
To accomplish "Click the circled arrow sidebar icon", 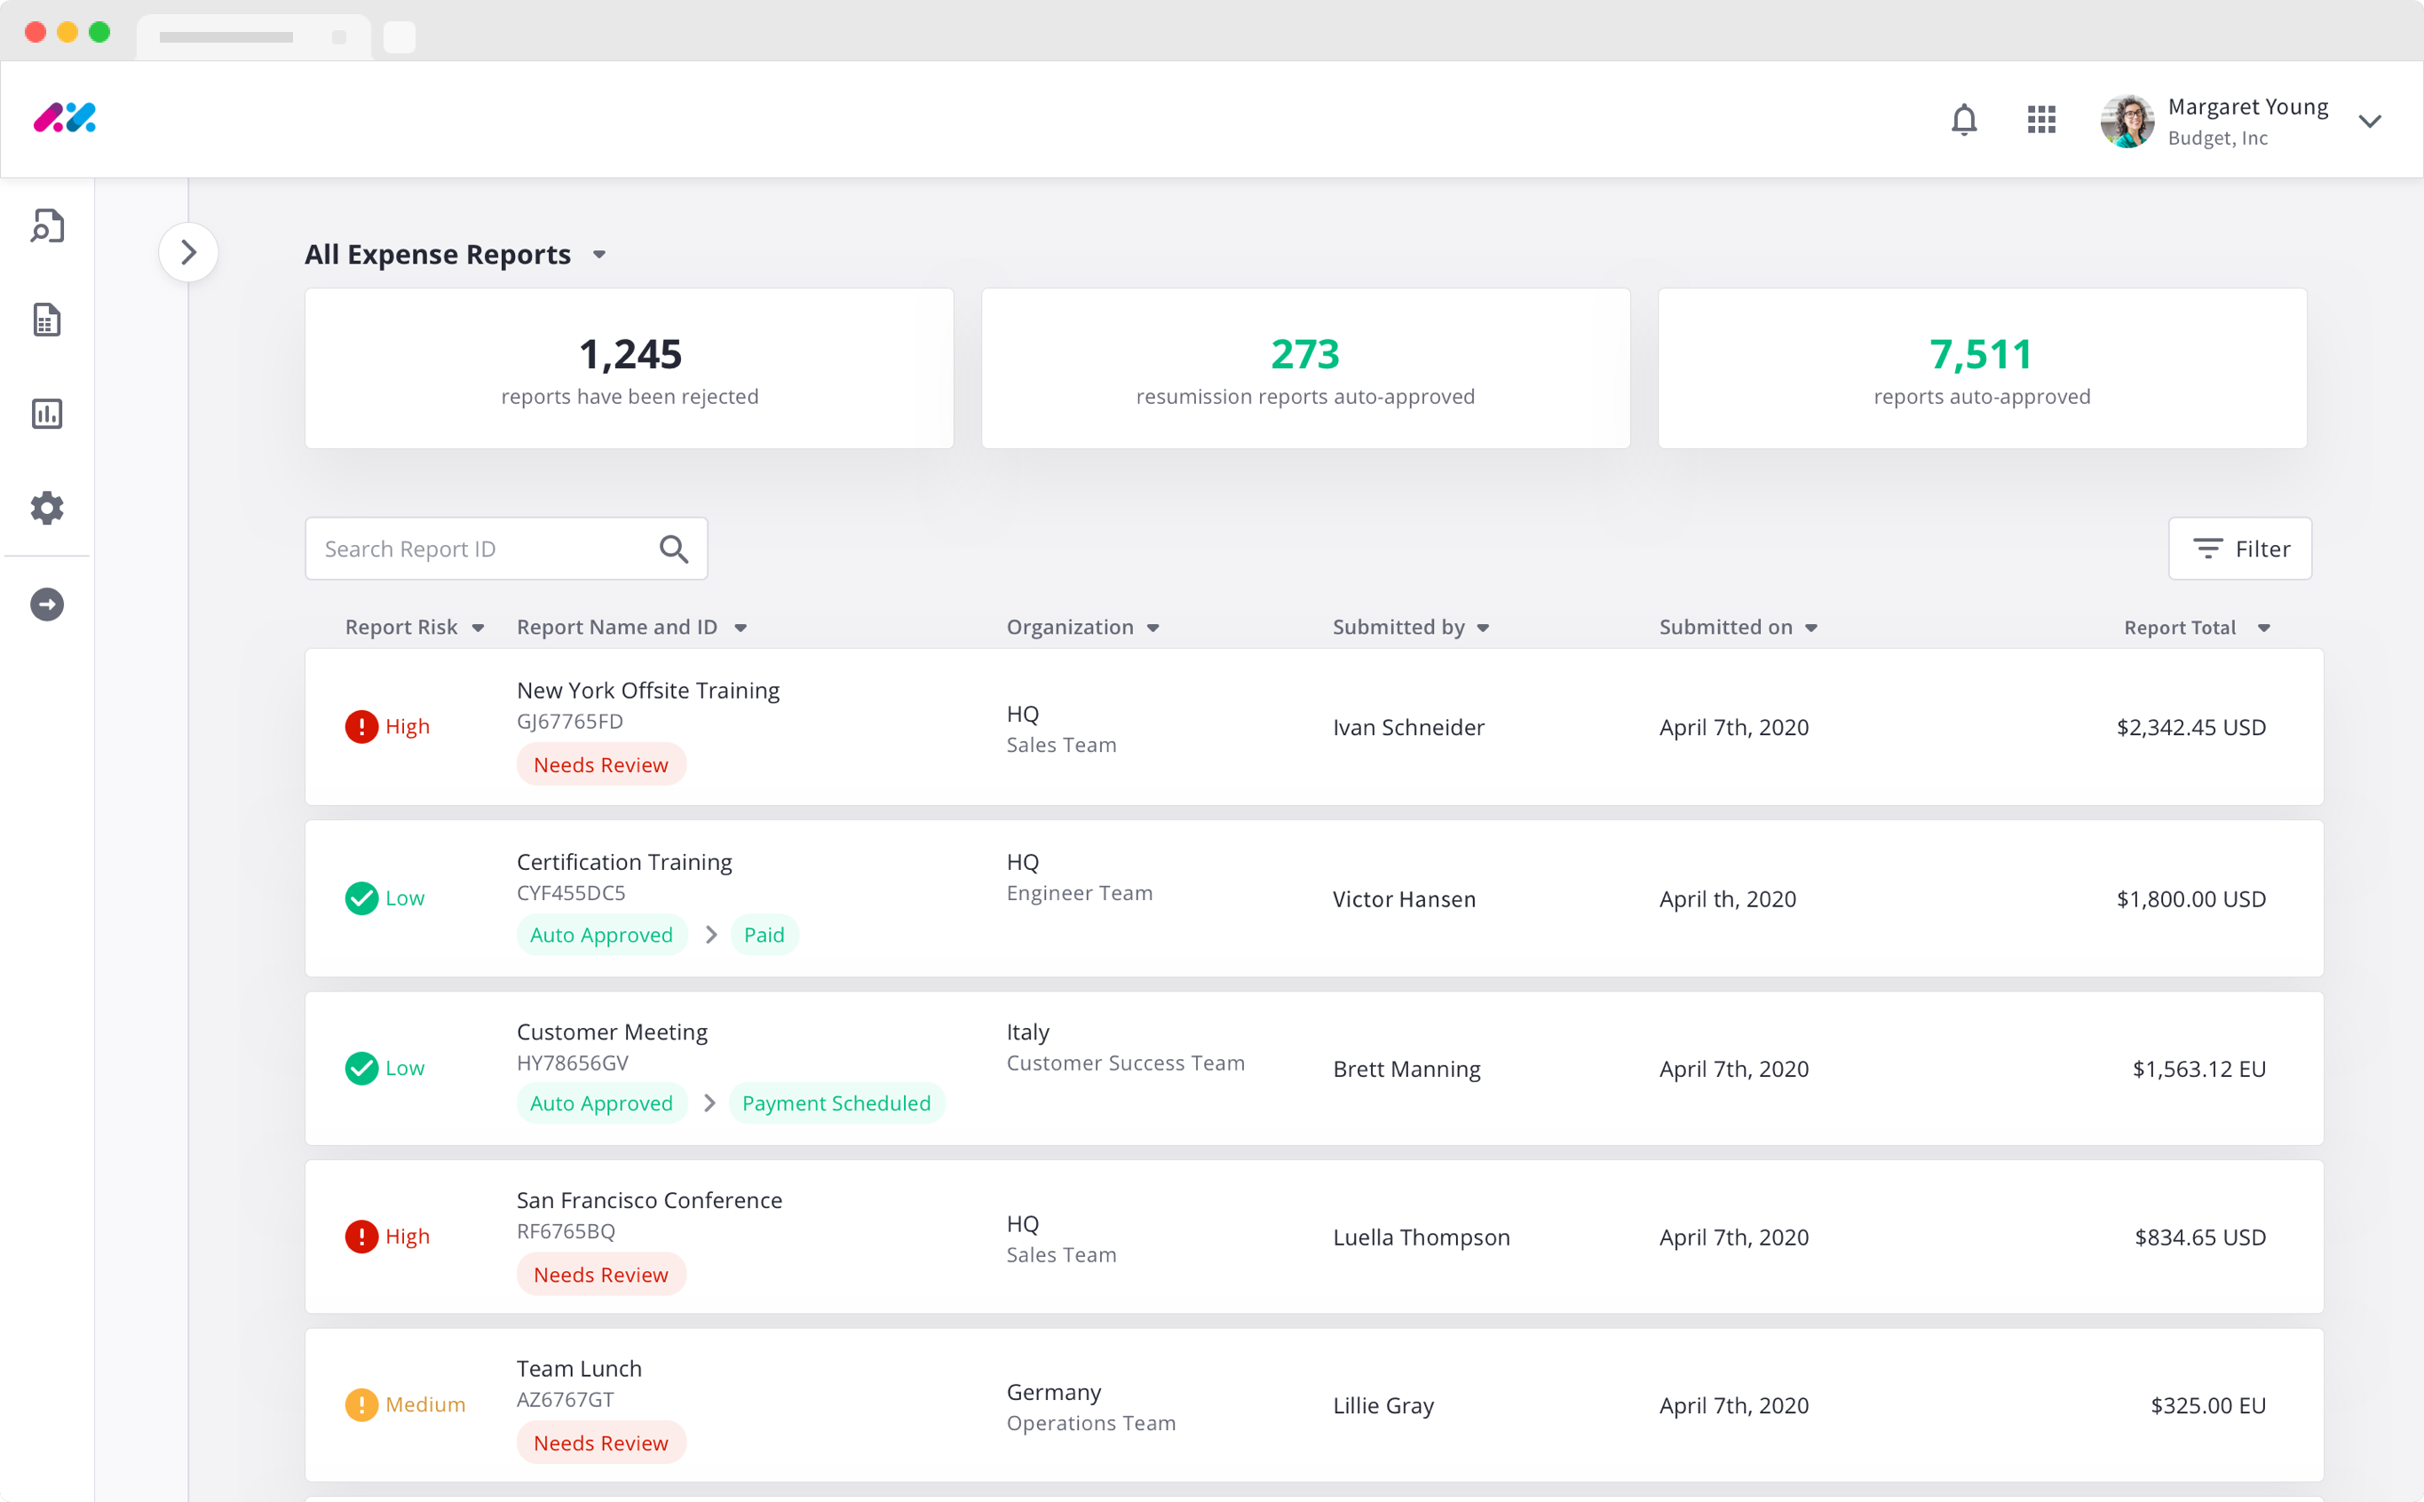I will click(47, 604).
